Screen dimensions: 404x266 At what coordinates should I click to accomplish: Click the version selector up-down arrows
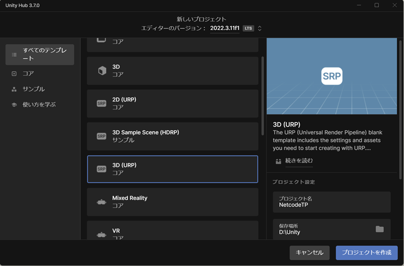pos(260,28)
